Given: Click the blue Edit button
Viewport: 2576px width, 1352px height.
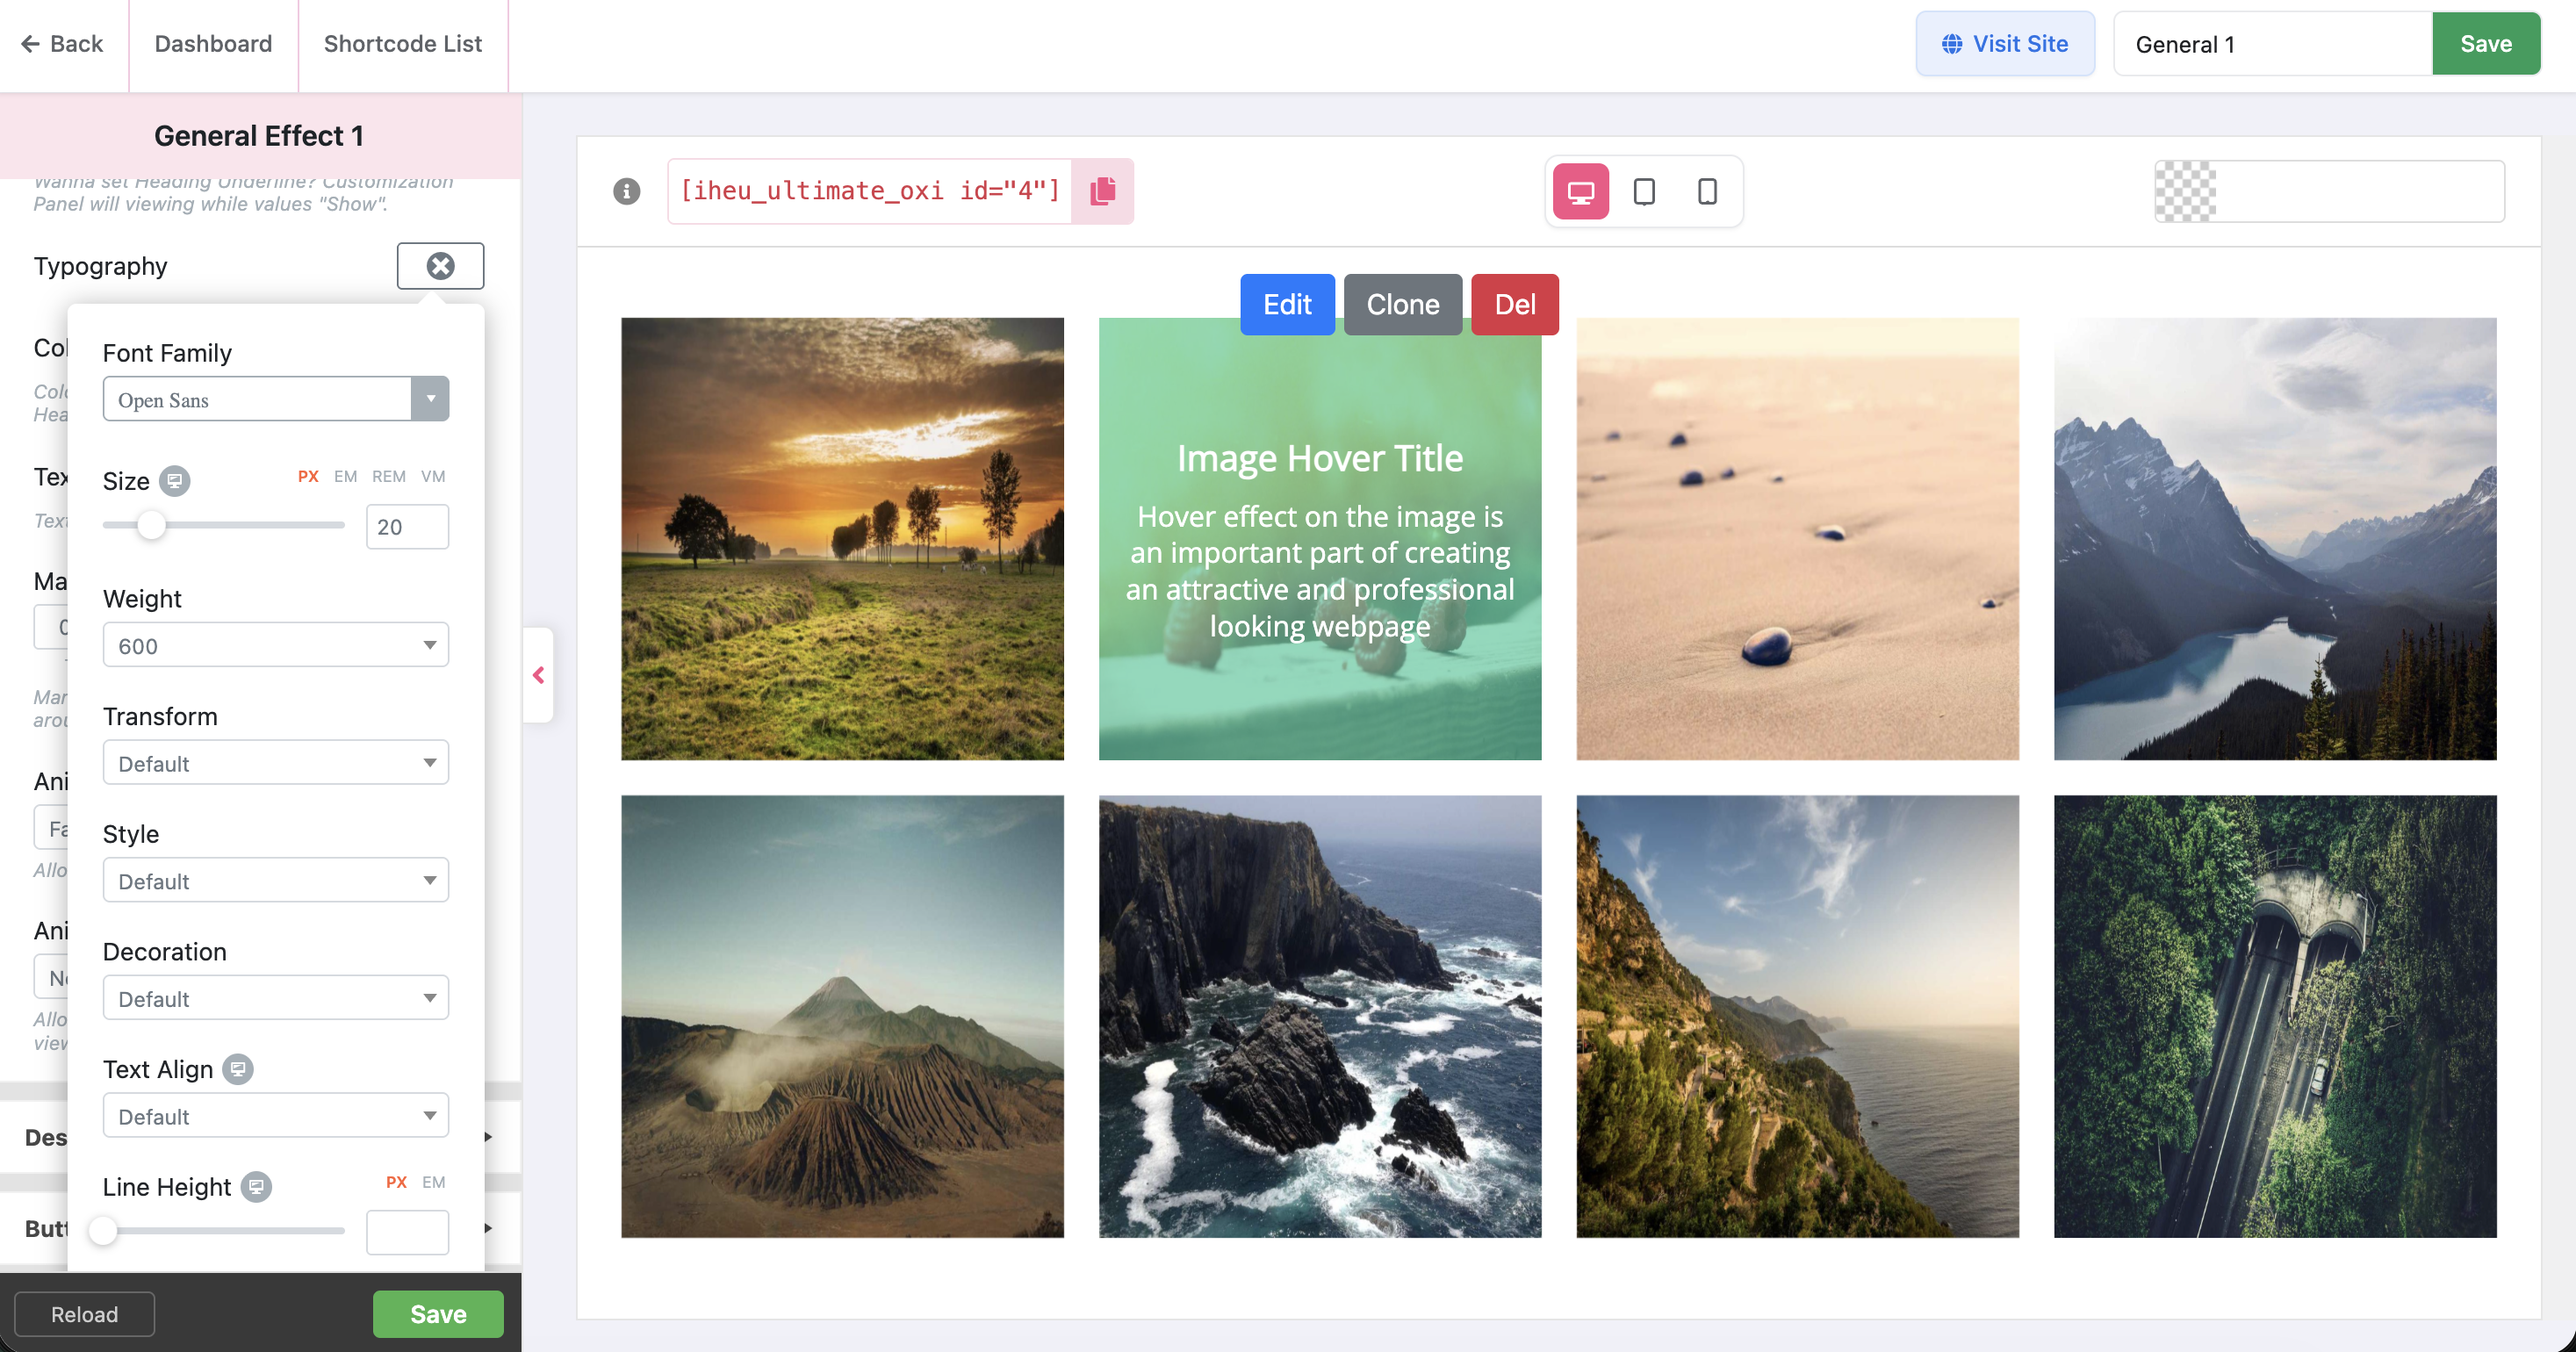Looking at the screenshot, I should [x=1286, y=304].
